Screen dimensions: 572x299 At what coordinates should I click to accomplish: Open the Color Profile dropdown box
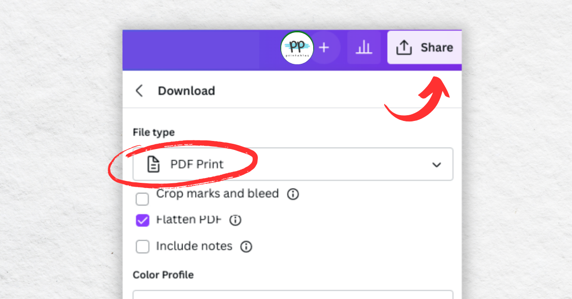293,295
